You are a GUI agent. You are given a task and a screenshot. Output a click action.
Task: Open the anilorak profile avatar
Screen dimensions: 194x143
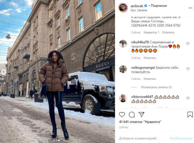[123, 8]
